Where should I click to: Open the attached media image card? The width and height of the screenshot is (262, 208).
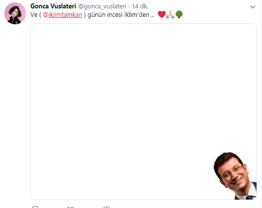[143, 111]
